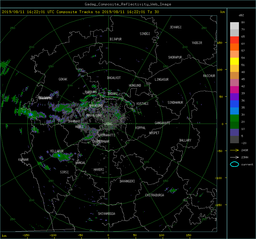256x239 pixels.
Task: Click the HAVERI city label
Action: pyautogui.click(x=99, y=170)
